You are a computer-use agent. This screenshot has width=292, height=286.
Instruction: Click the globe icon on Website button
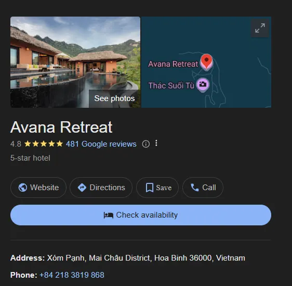pyautogui.click(x=23, y=188)
